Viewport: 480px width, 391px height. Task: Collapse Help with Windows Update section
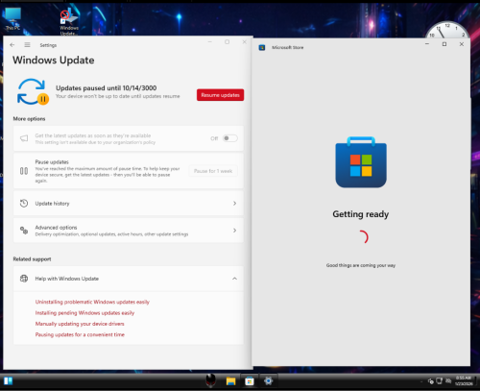coord(234,279)
